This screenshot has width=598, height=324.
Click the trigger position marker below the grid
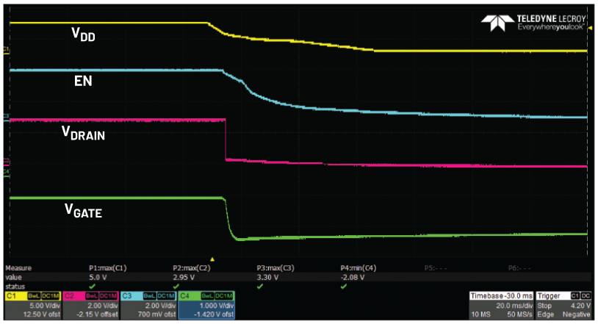click(212, 259)
